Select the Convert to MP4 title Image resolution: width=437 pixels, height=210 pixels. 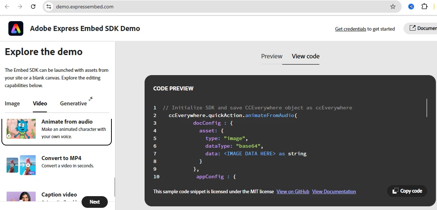(62, 158)
